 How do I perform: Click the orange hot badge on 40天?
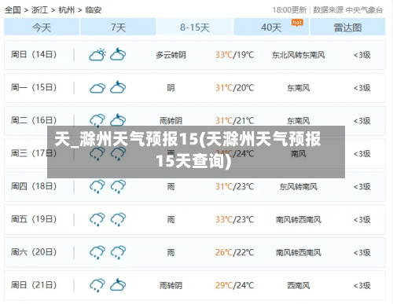297,23
